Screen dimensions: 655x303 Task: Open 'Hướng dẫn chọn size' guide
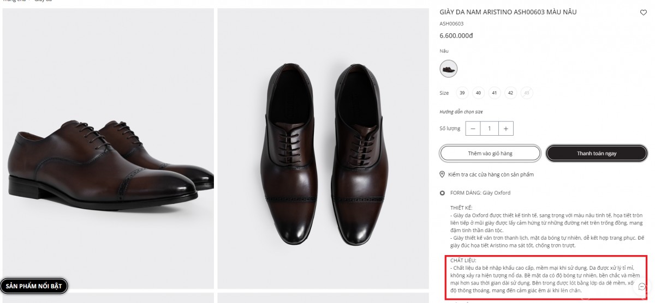(x=461, y=112)
